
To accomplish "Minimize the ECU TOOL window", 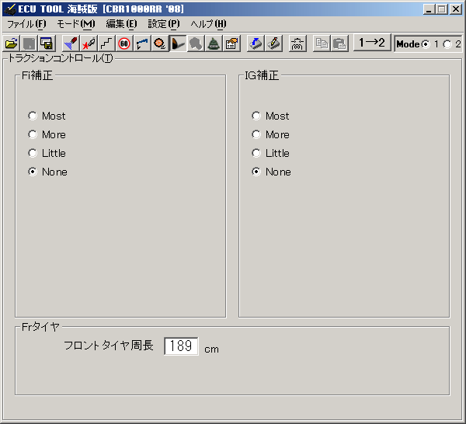I will point(429,9).
